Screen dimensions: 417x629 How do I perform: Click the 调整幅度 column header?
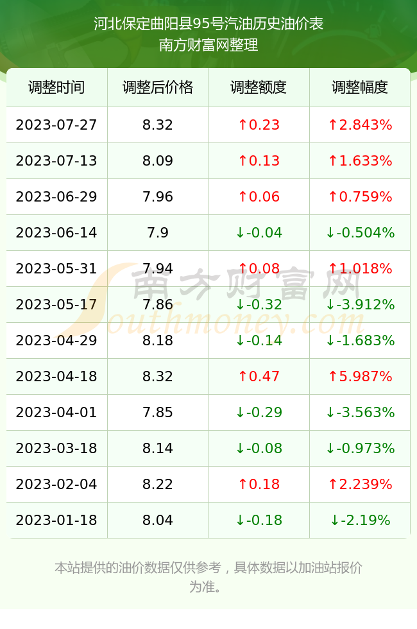tap(360, 87)
